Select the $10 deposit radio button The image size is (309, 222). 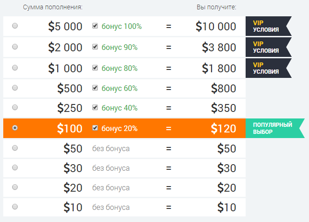[x=15, y=207]
